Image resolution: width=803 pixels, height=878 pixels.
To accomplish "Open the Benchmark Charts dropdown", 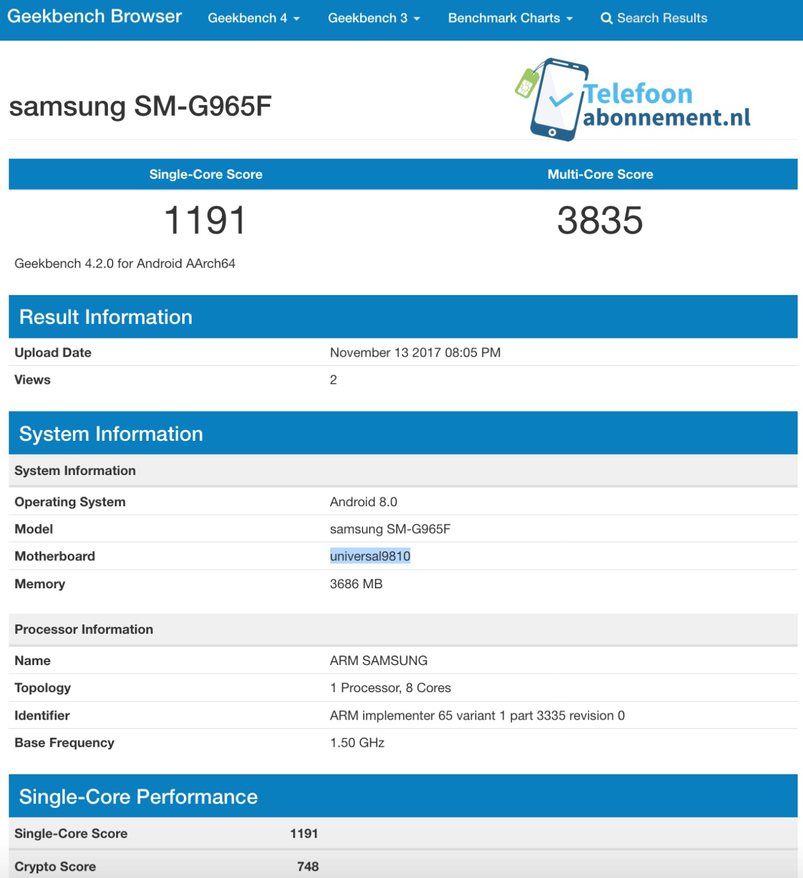I will pyautogui.click(x=510, y=18).
